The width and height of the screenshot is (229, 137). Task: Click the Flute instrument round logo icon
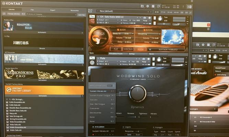[x=92, y=63]
